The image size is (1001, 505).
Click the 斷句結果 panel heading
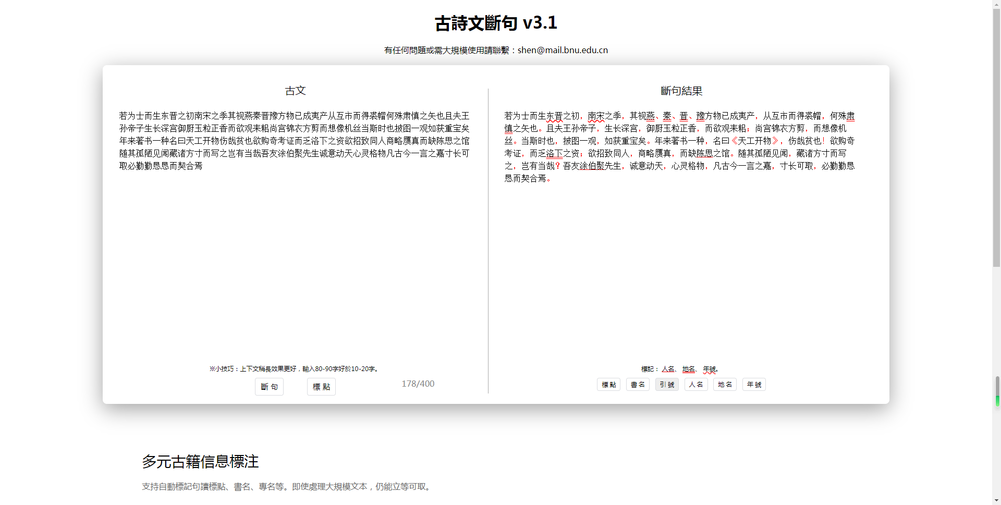[x=681, y=91]
